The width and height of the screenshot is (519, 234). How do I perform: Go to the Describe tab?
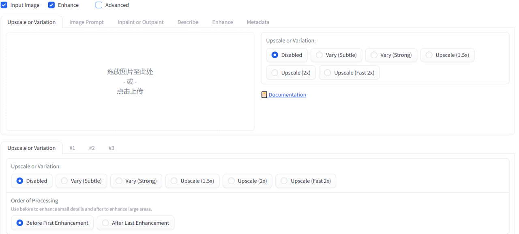coord(188,22)
